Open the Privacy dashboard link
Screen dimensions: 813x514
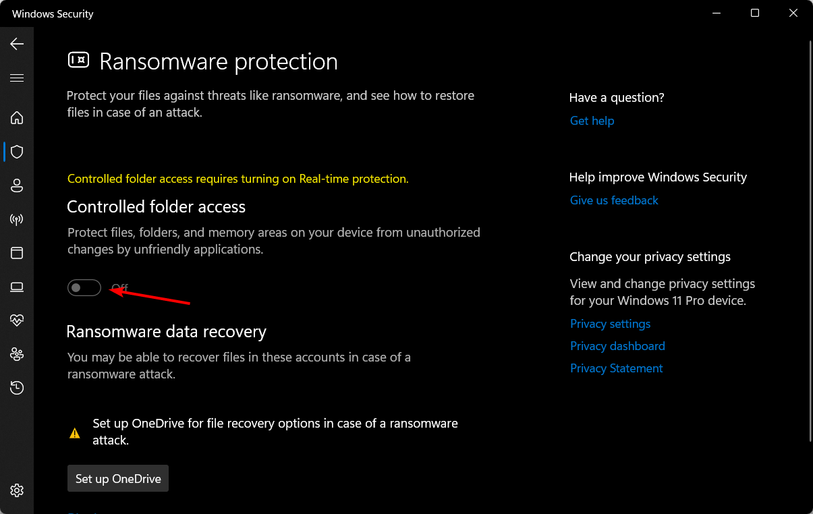pyautogui.click(x=617, y=346)
